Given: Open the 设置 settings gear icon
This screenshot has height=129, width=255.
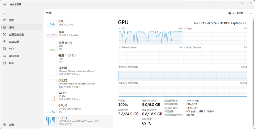Looking at the screenshot, I should click(4, 125).
